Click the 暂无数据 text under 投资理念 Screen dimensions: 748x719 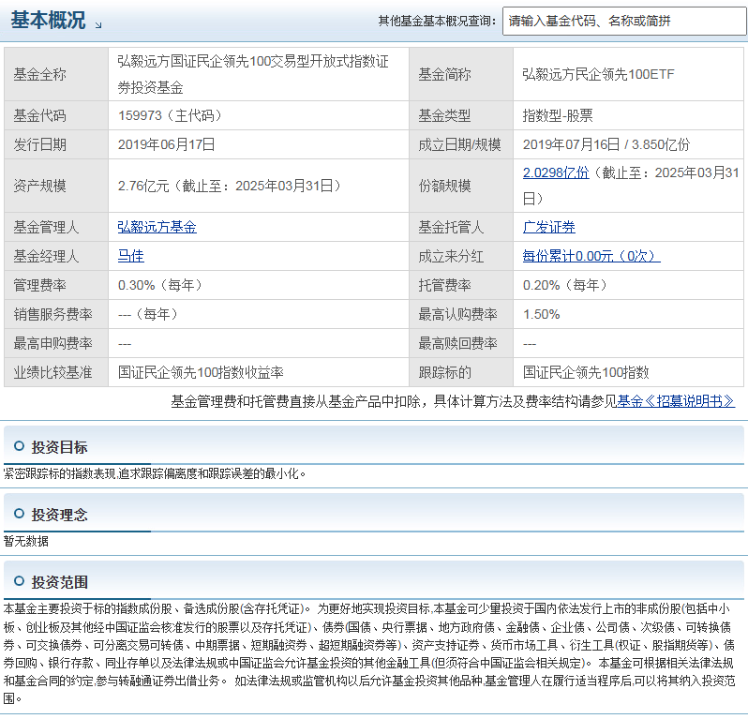tap(25, 542)
